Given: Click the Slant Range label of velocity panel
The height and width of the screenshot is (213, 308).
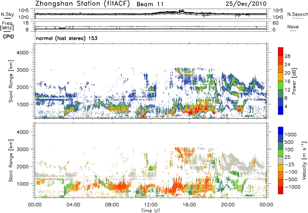Looking at the screenshot, I should point(11,161).
